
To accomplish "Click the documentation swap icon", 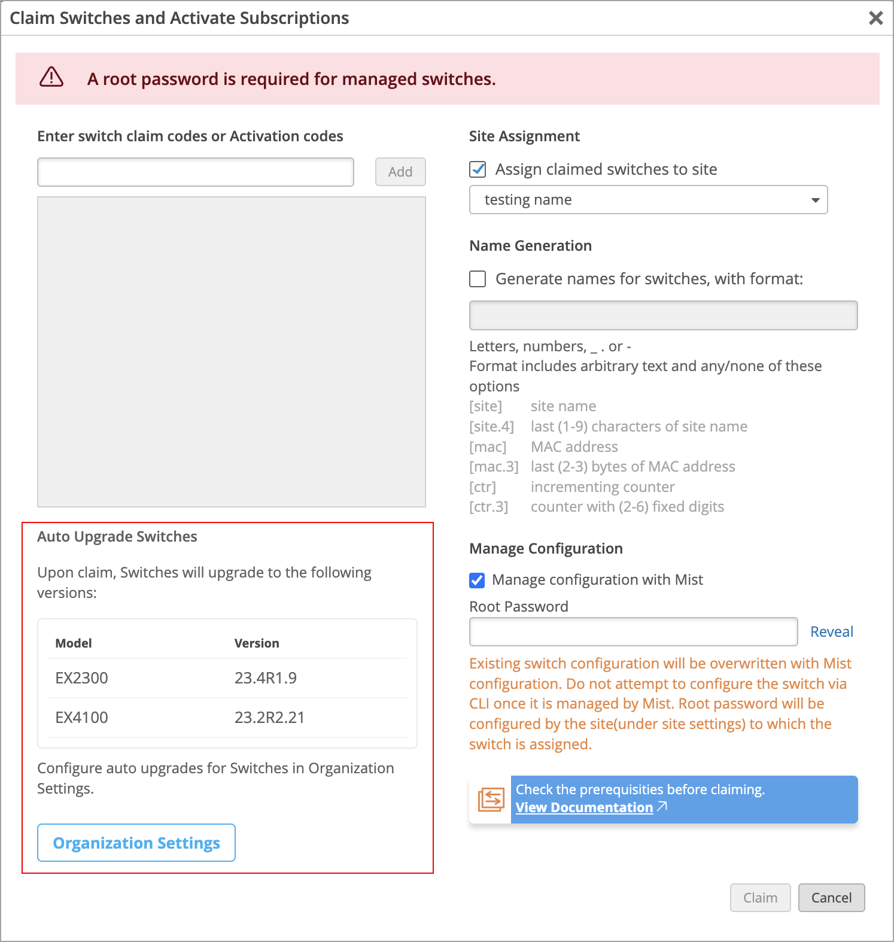I will point(491,800).
